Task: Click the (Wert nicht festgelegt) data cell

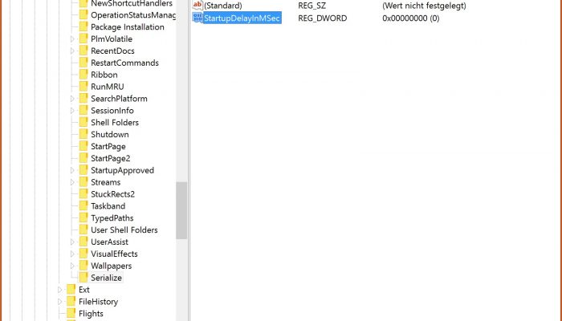Action: (424, 6)
